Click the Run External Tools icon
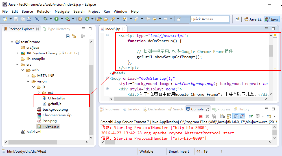The width and height of the screenshot is (282, 156). 68,19
